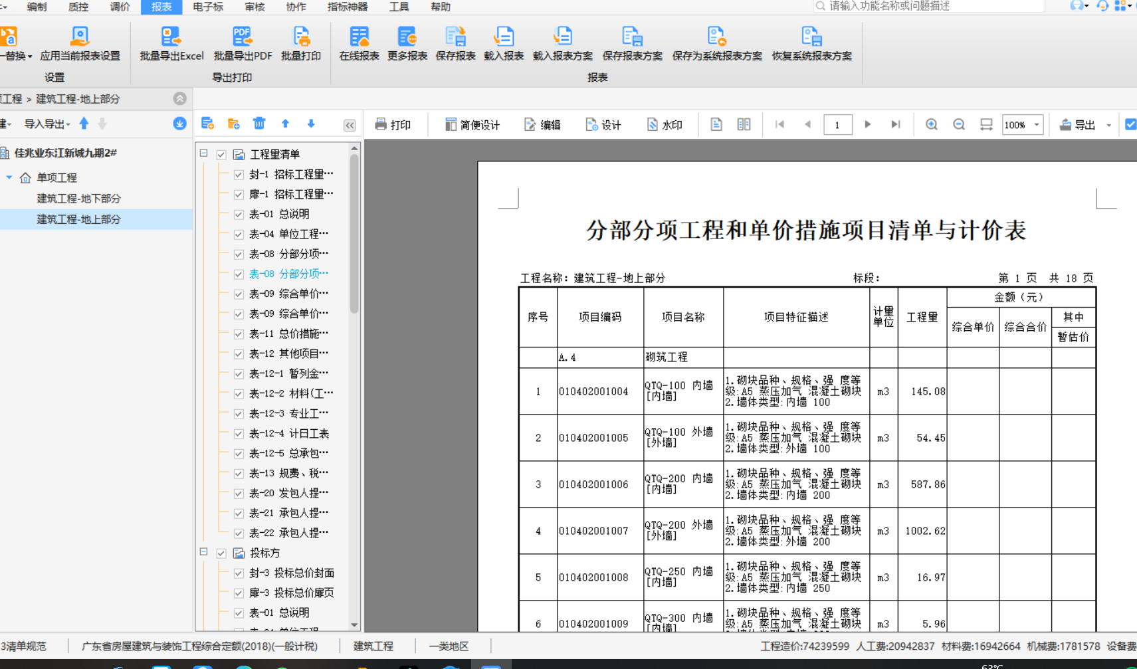Click the 批量导出PDF icon

tap(242, 36)
